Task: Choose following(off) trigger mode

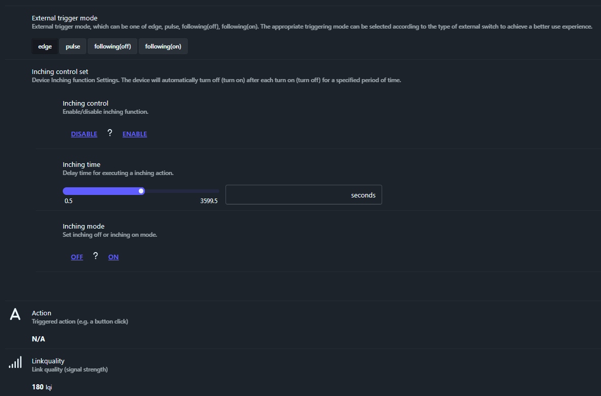Action: pos(112,46)
